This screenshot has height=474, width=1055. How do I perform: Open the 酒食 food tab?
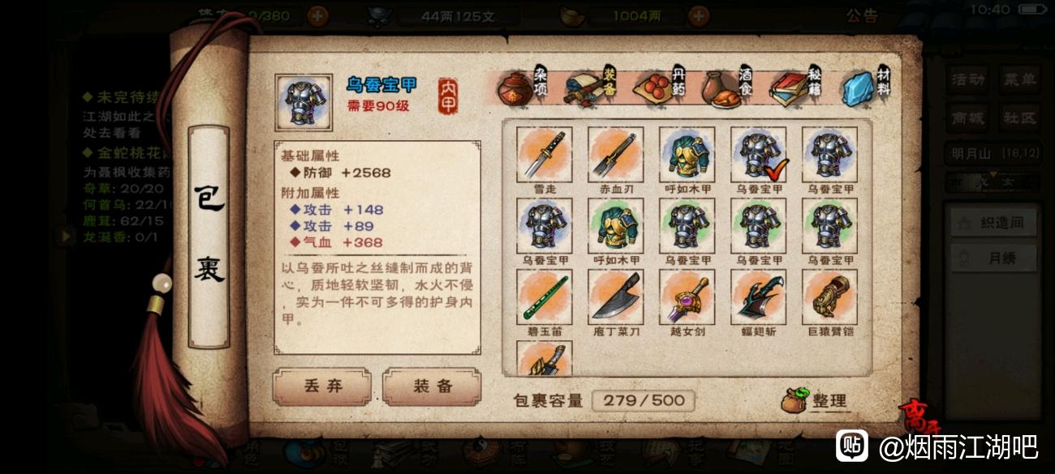click(727, 88)
